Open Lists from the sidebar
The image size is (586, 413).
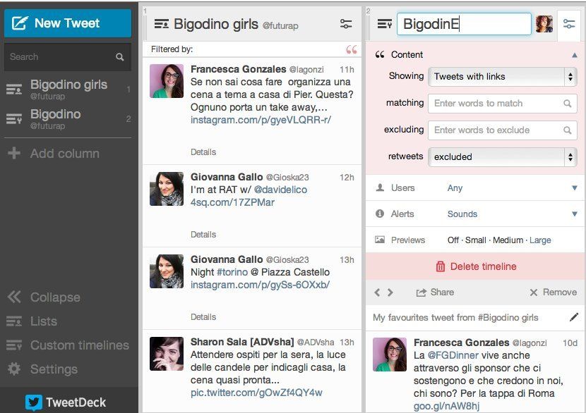(32, 321)
